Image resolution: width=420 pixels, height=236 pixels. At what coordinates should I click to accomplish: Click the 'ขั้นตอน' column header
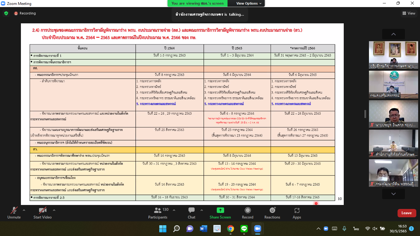pyautogui.click(x=83, y=48)
